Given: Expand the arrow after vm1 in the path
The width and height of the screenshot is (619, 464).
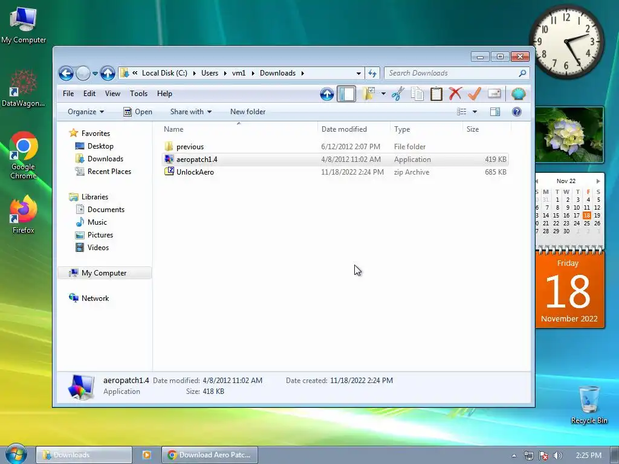Looking at the screenshot, I should (253, 73).
